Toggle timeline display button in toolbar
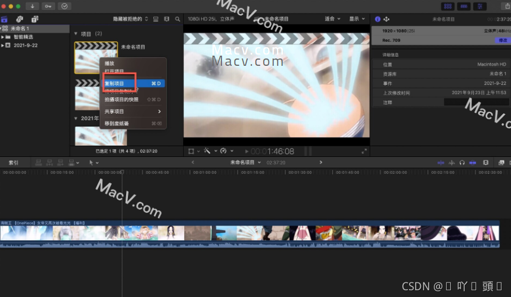The width and height of the screenshot is (511, 297). [464, 6]
